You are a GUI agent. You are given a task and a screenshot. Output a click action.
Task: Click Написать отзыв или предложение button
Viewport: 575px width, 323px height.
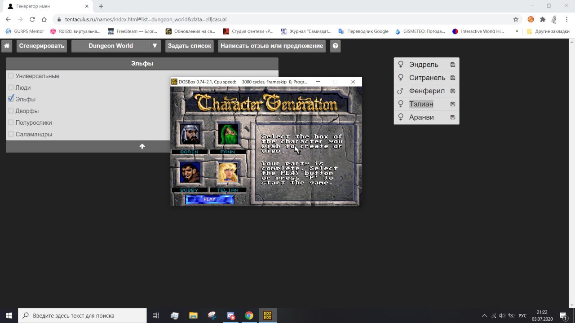point(272,46)
